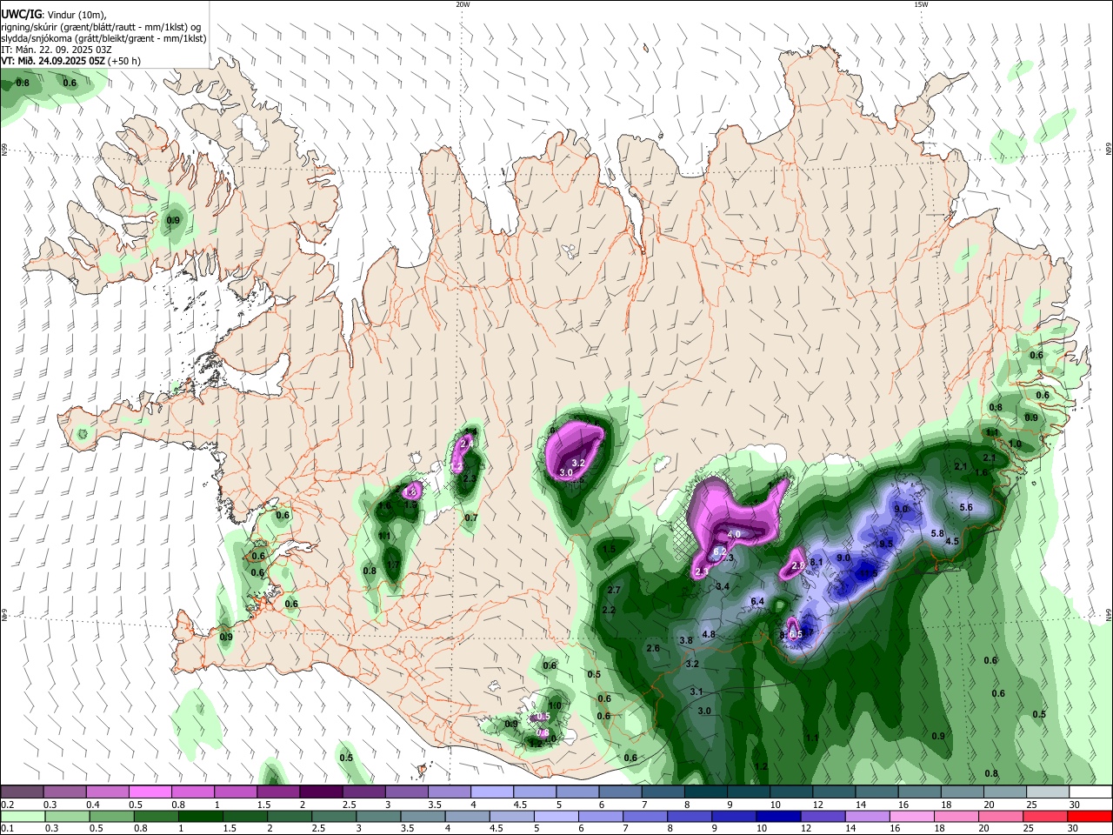Screen dimensions: 1113x835
Task: Select the white 2.8 value on the map
Action: click(797, 565)
